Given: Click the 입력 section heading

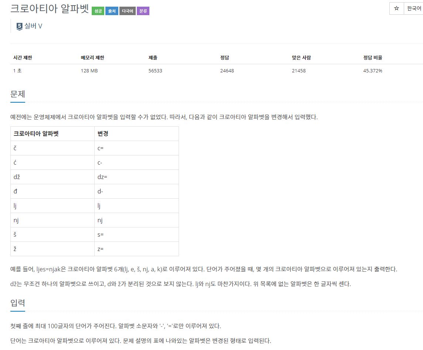Looking at the screenshot, I should tap(17, 303).
